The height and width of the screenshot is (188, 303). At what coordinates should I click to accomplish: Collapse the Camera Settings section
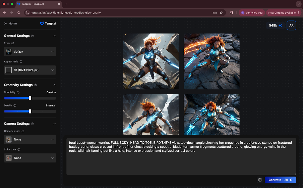tap(55, 124)
